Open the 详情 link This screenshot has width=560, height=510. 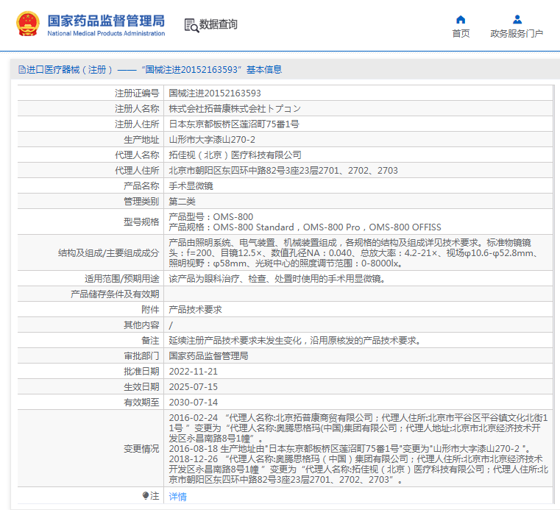pos(177,497)
